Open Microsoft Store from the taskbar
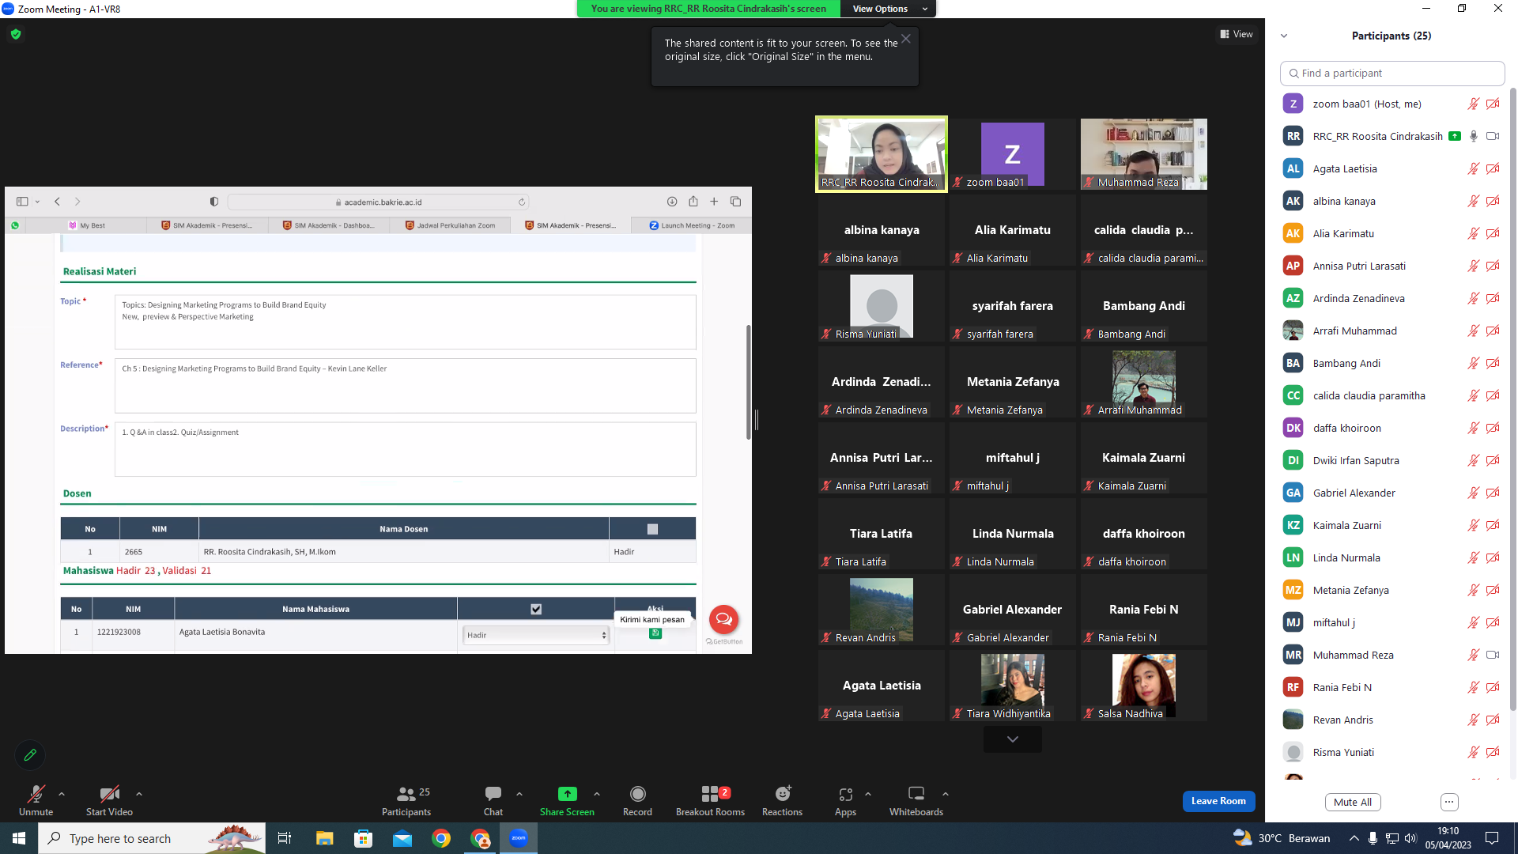The width and height of the screenshot is (1518, 854). tap(363, 838)
